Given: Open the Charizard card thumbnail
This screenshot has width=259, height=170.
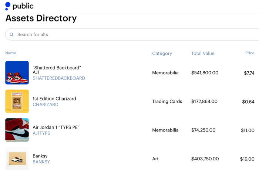Looking at the screenshot, I should click(x=17, y=101).
